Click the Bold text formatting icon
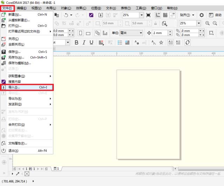224x186 pixels. 75,43
